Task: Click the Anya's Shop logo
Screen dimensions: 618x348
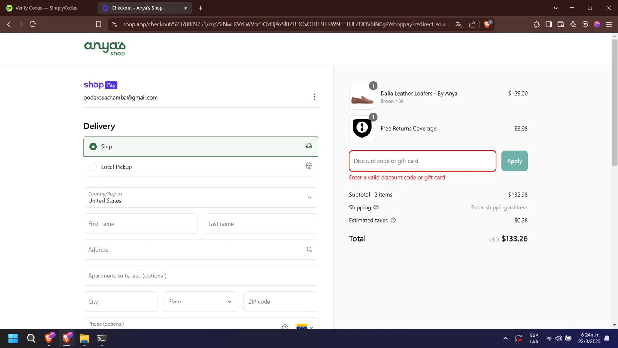Action: tap(105, 49)
